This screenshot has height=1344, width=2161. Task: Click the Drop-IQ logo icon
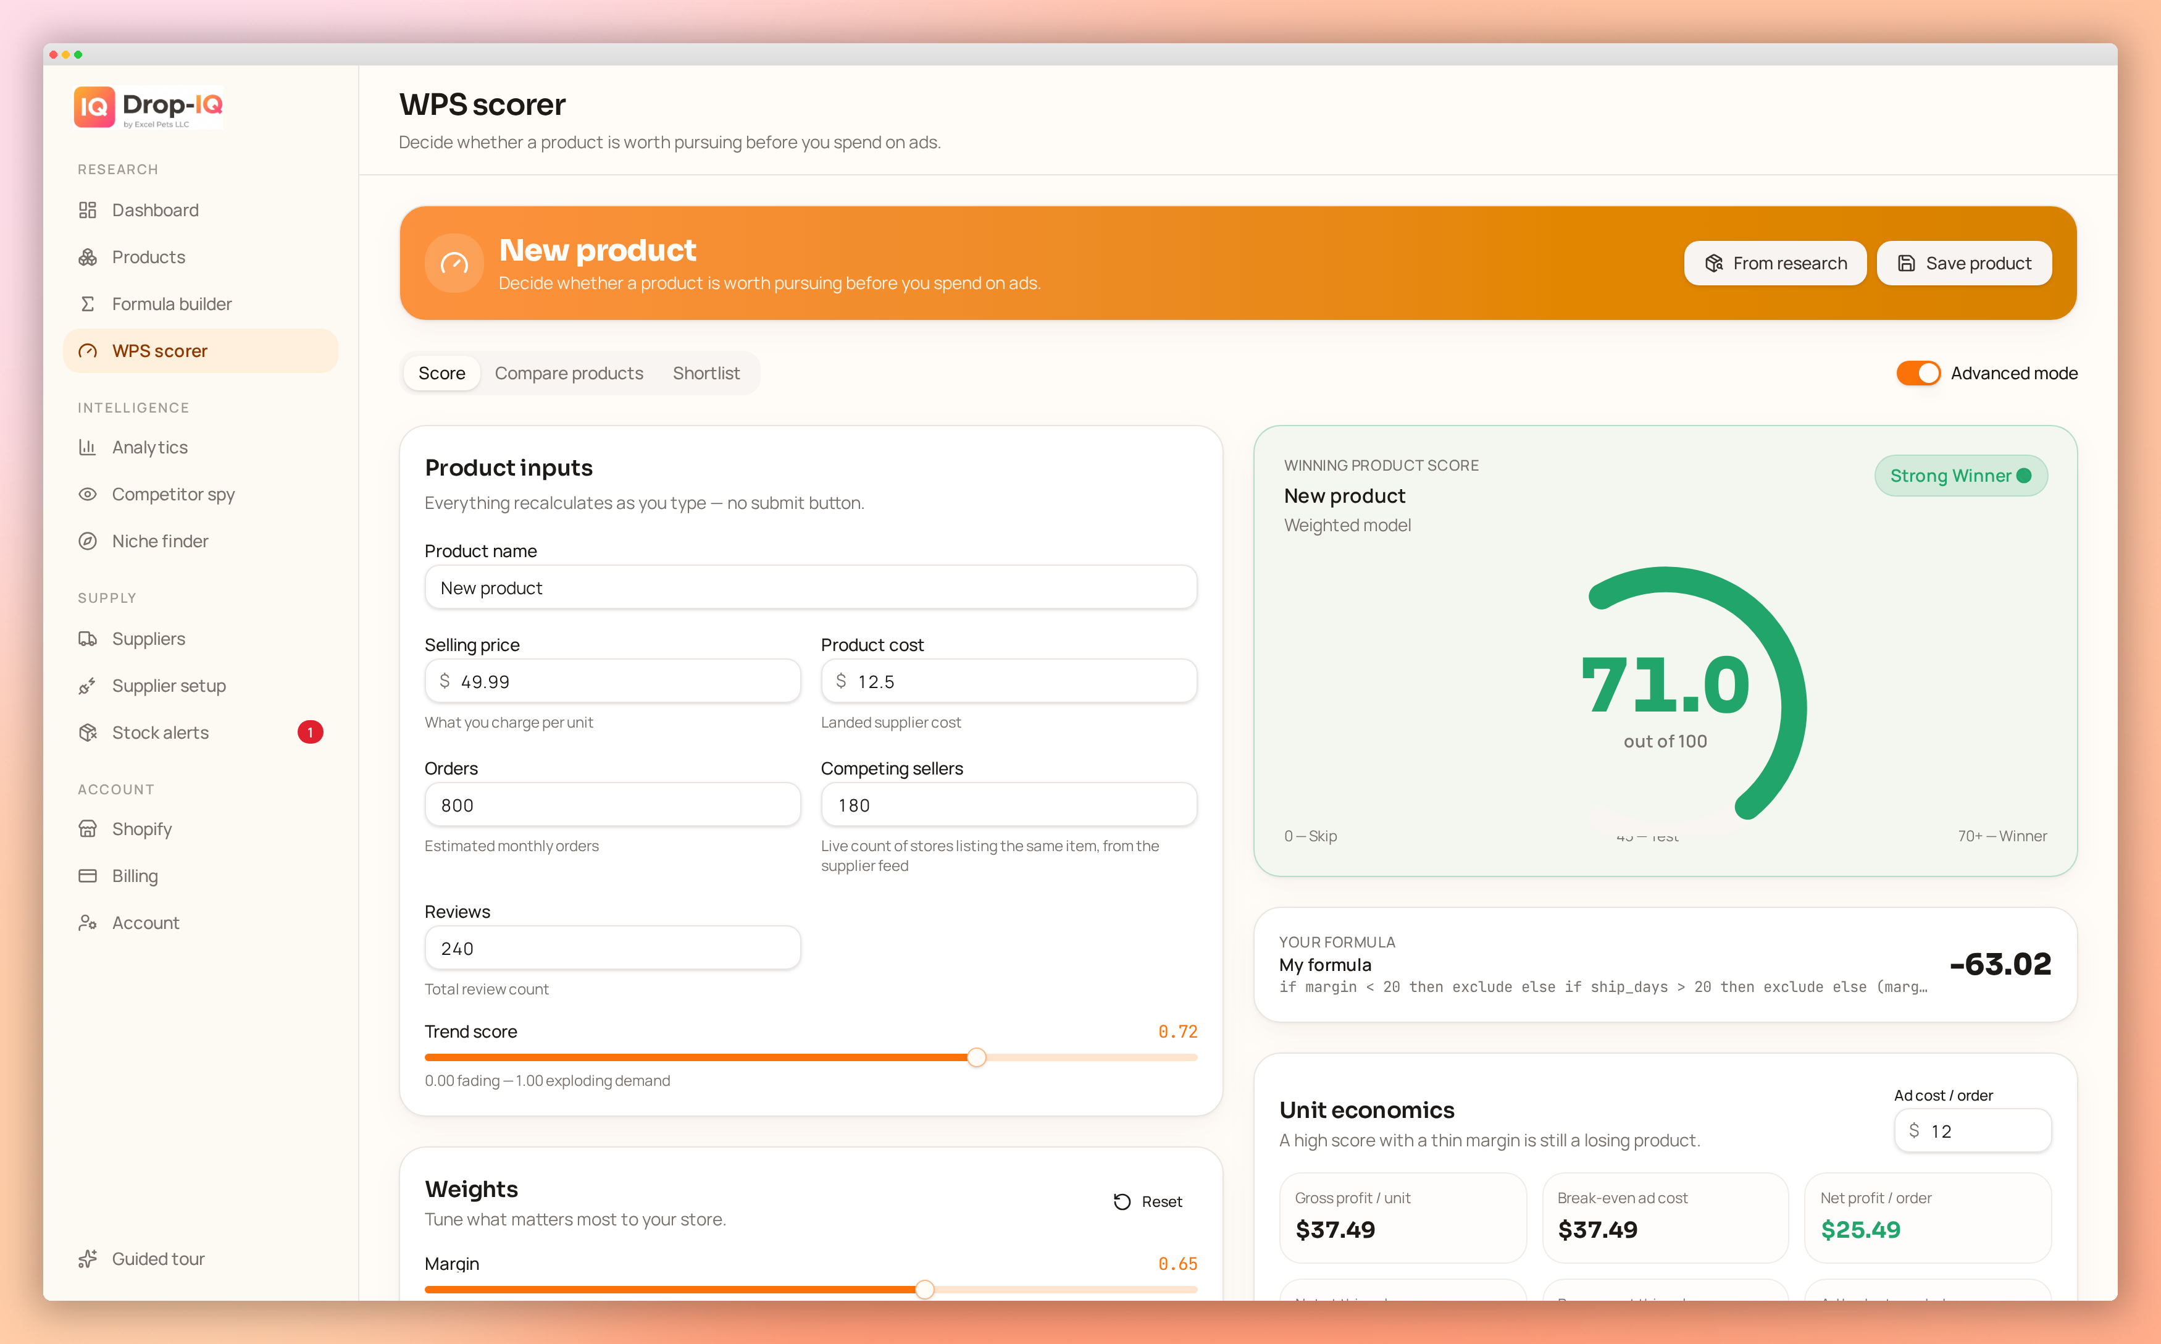click(x=94, y=107)
